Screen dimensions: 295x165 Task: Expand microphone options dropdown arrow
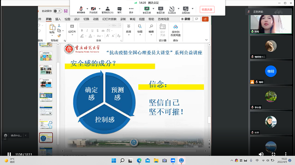87,9
